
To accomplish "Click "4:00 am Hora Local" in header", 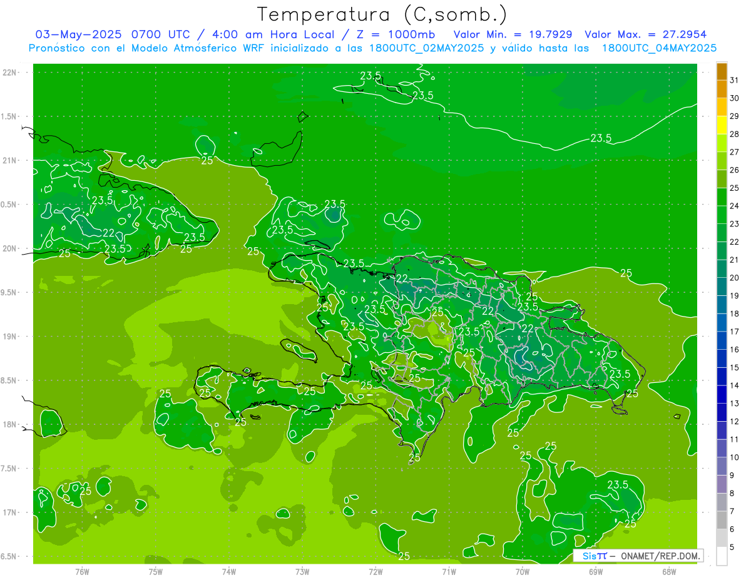I will point(276,34).
